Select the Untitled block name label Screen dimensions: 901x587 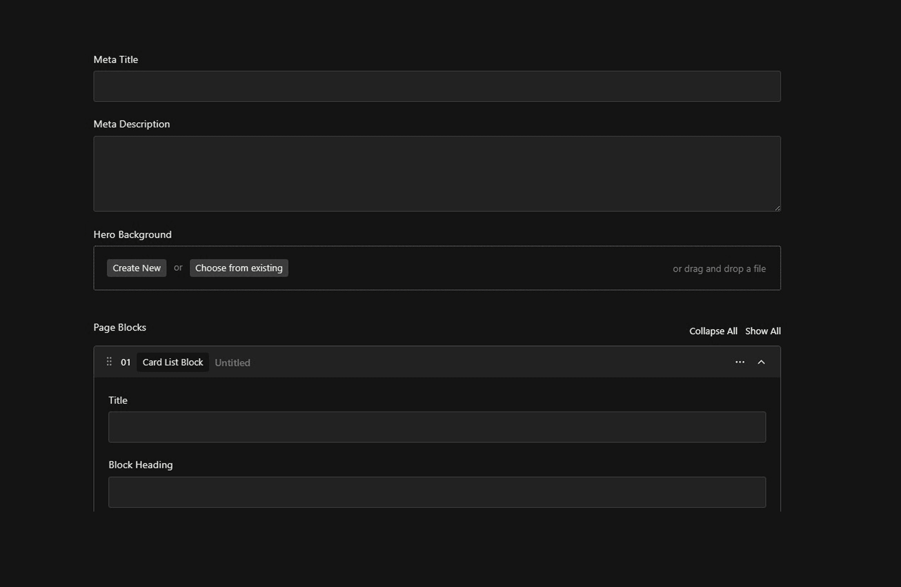232,362
